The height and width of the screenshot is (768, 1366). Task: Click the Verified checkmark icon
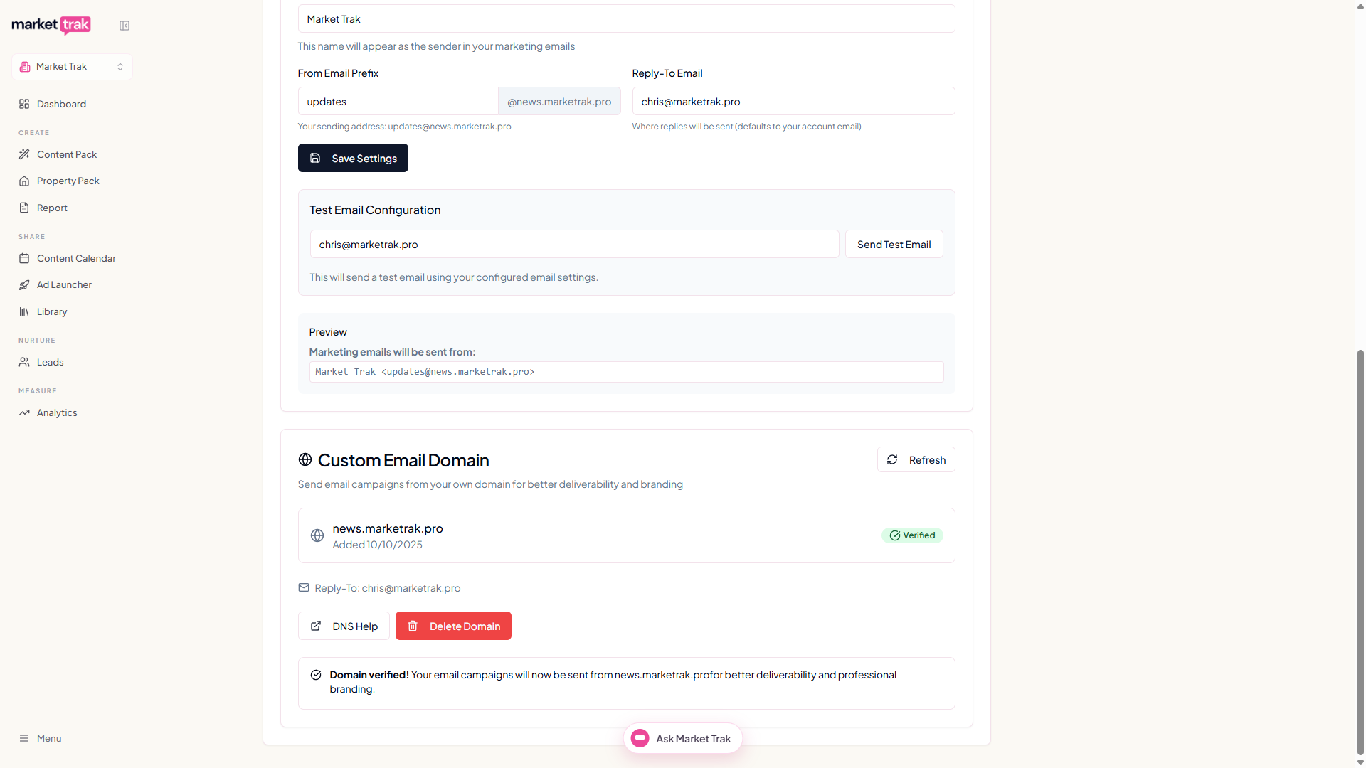tap(895, 535)
